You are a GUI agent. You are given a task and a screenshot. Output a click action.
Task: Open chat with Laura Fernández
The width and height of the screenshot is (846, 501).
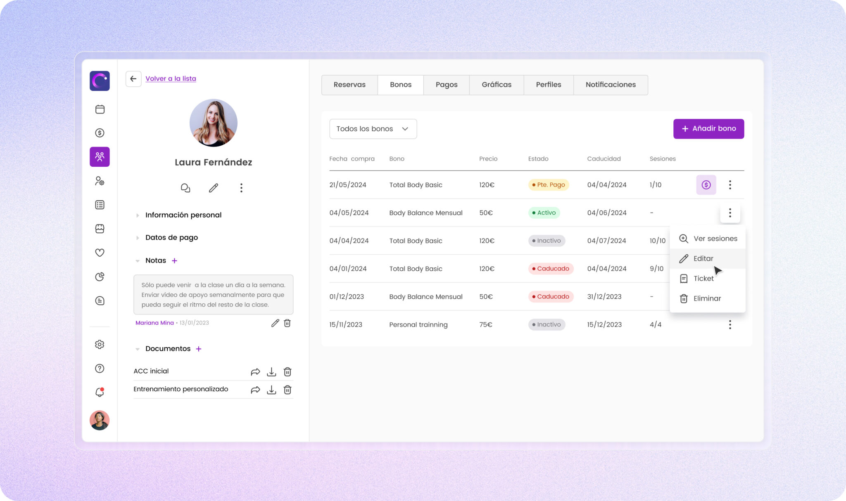[x=185, y=188]
